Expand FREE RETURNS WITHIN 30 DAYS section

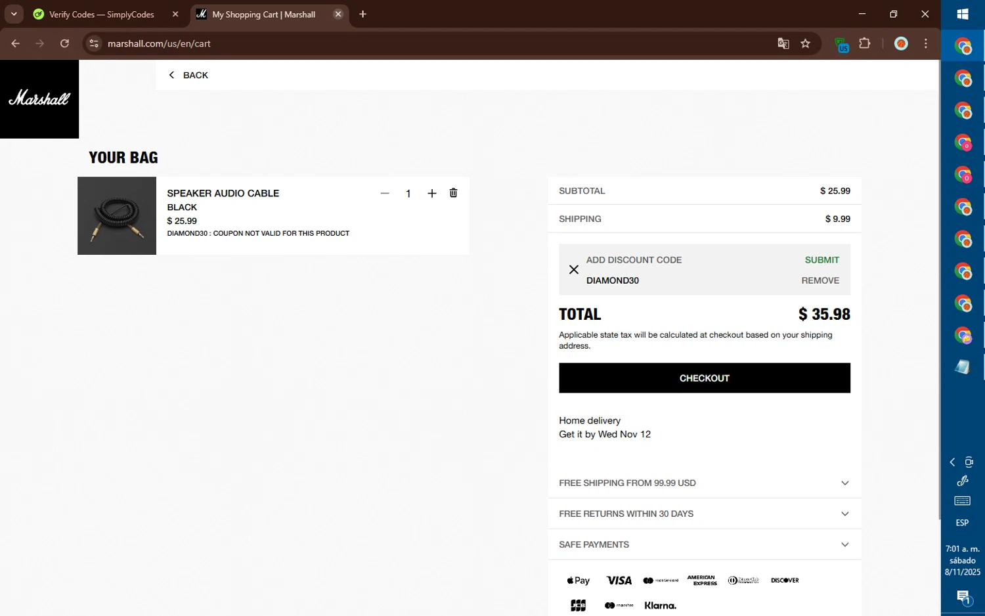tap(704, 514)
